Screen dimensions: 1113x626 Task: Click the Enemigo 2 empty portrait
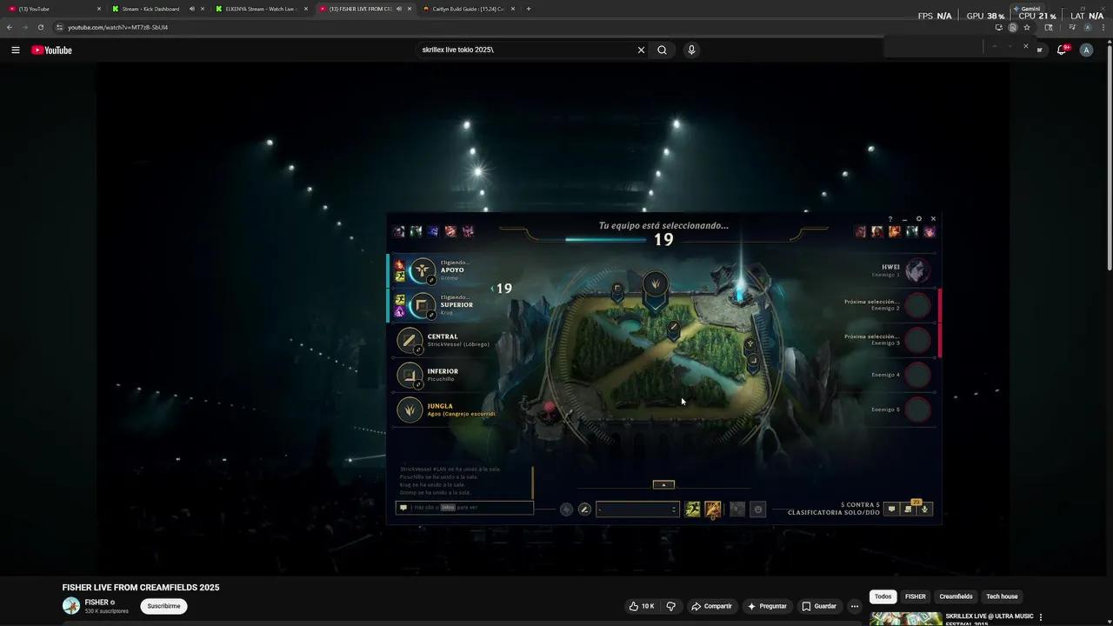point(917,305)
